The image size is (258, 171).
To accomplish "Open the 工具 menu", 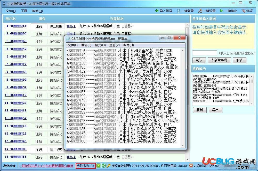I will (x=24, y=11).
